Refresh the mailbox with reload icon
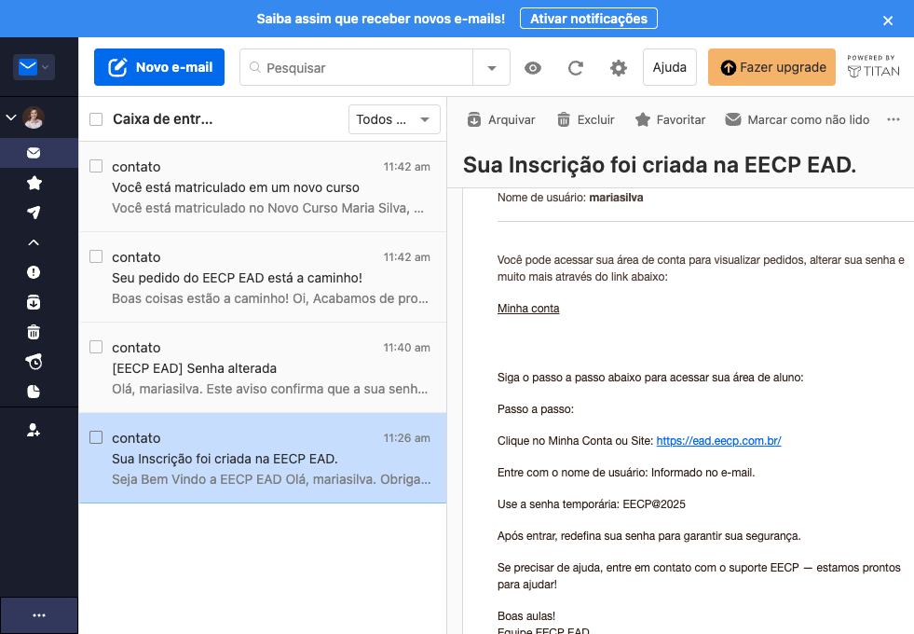914x634 pixels. click(x=576, y=68)
